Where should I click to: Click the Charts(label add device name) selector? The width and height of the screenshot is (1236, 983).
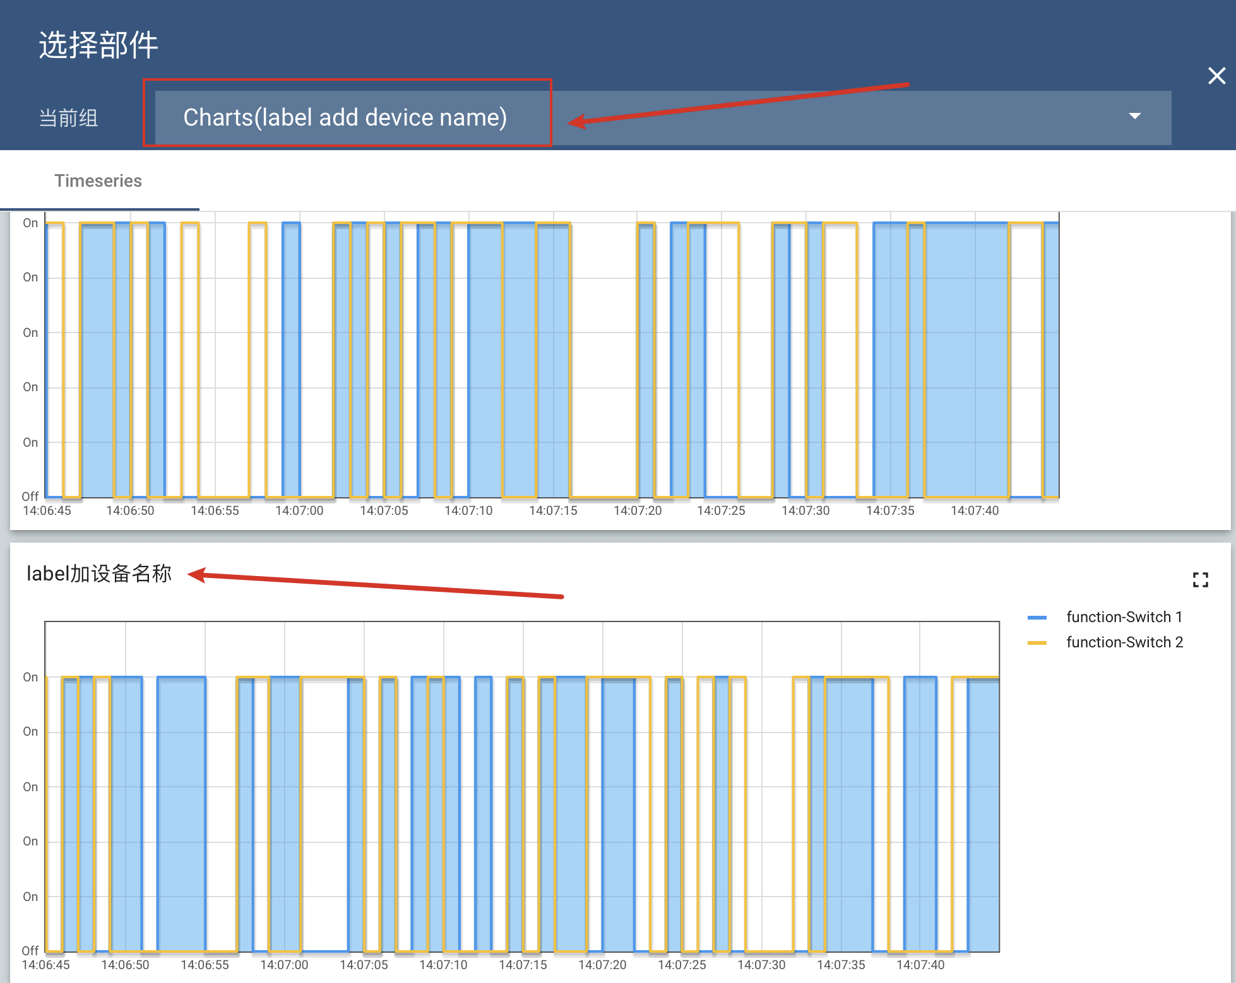[x=345, y=117]
